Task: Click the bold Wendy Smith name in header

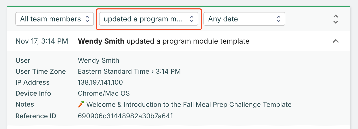Action: coord(101,41)
